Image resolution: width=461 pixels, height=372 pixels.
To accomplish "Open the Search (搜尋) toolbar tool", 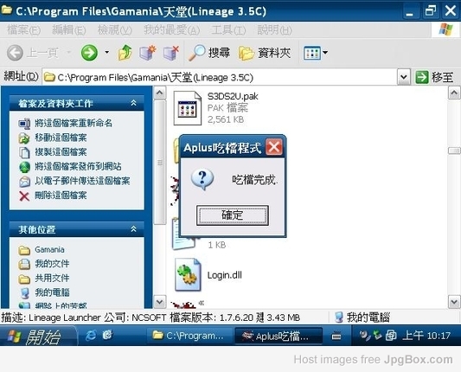I will point(209,53).
